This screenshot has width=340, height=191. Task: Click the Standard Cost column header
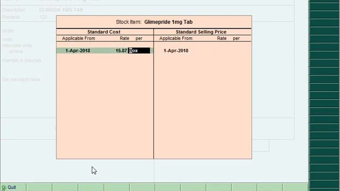104,32
